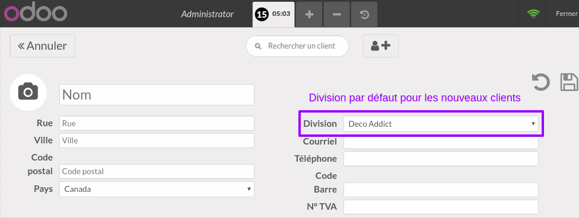Add a new customer with person-plus icon

(381, 46)
